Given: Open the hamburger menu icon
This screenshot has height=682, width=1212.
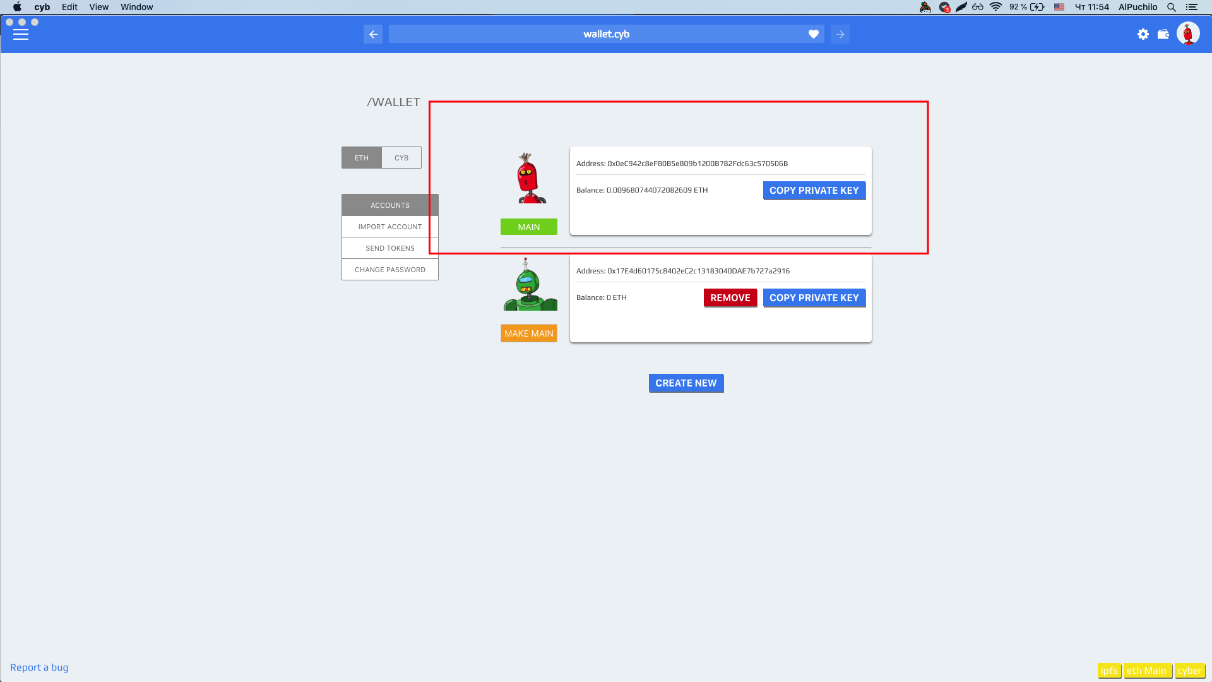Looking at the screenshot, I should point(21,35).
